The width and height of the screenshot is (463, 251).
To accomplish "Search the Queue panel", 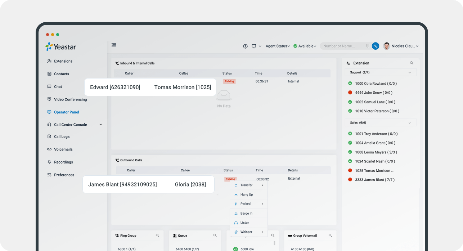I will 215,236.
